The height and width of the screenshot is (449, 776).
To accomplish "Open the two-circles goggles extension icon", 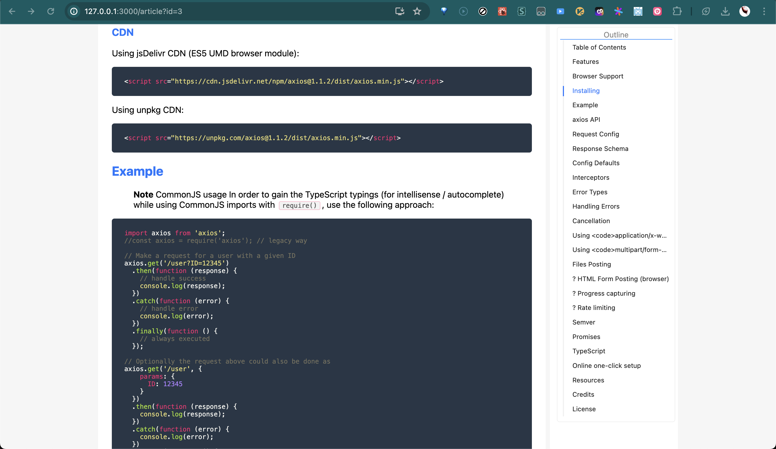I will tap(541, 11).
